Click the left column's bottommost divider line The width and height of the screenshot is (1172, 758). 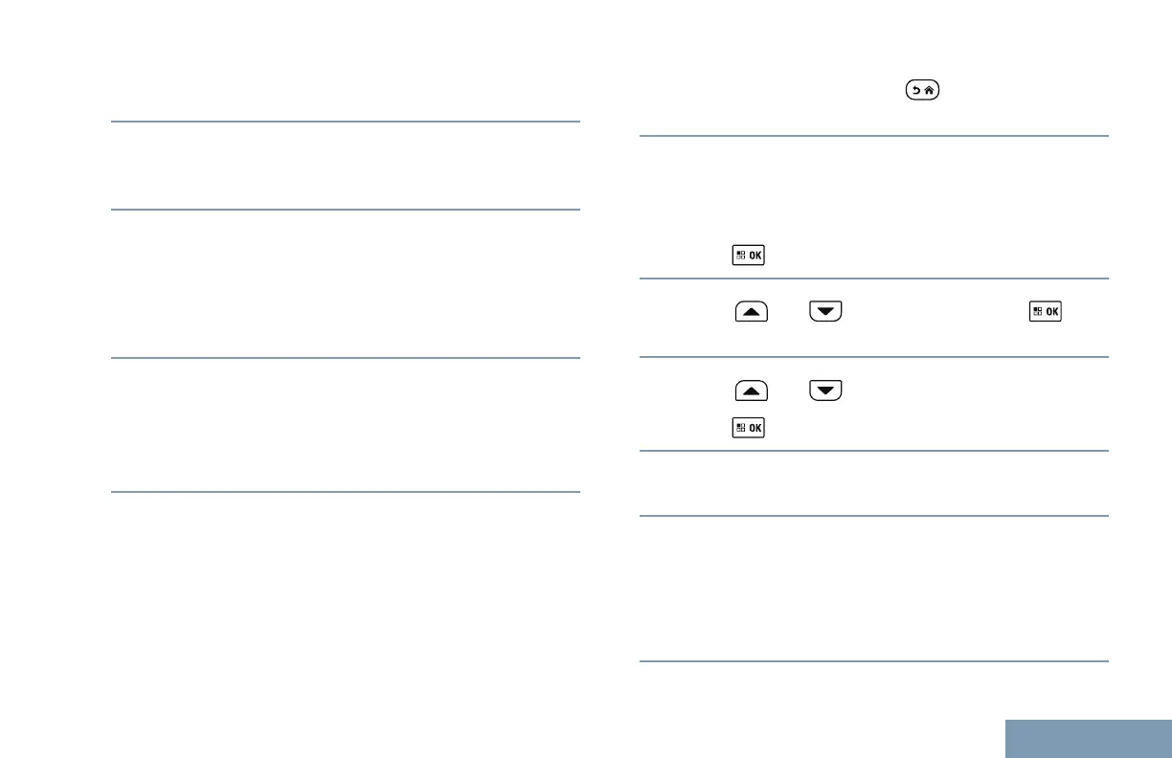coord(346,492)
